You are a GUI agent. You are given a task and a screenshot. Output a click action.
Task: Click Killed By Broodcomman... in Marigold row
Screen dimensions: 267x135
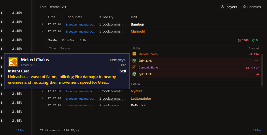coord(112,31)
